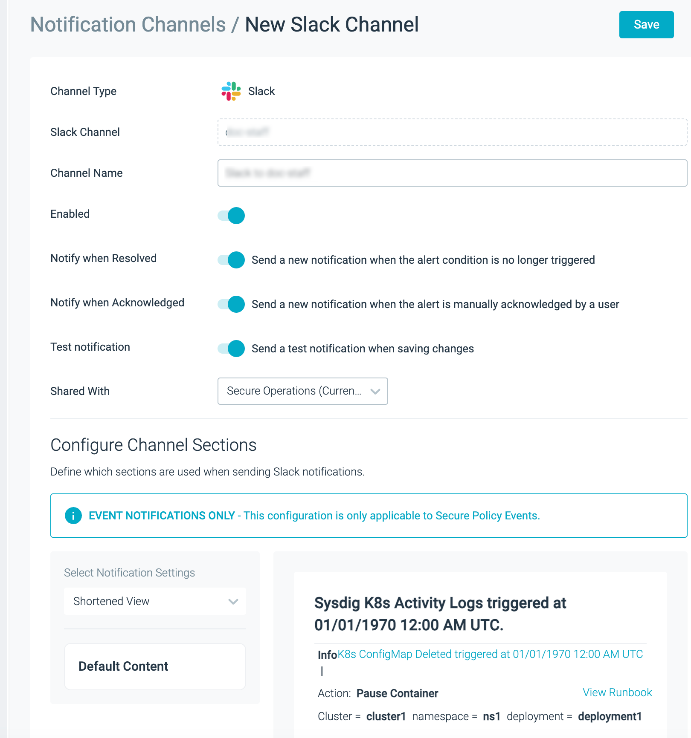Screen dimensions: 691x738
Task: Click into the Channel Name text box
Action: click(x=452, y=173)
